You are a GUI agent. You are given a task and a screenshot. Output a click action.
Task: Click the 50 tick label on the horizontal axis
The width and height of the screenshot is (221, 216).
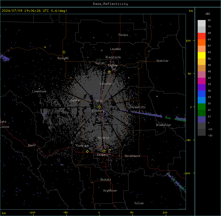coord(132,212)
